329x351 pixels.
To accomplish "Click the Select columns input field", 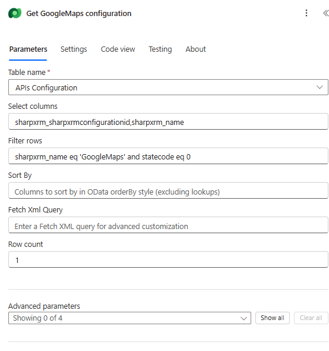I will click(x=168, y=121).
